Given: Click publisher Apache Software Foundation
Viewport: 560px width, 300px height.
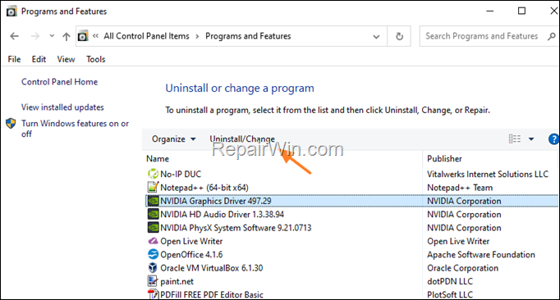Looking at the screenshot, I should 481,255.
